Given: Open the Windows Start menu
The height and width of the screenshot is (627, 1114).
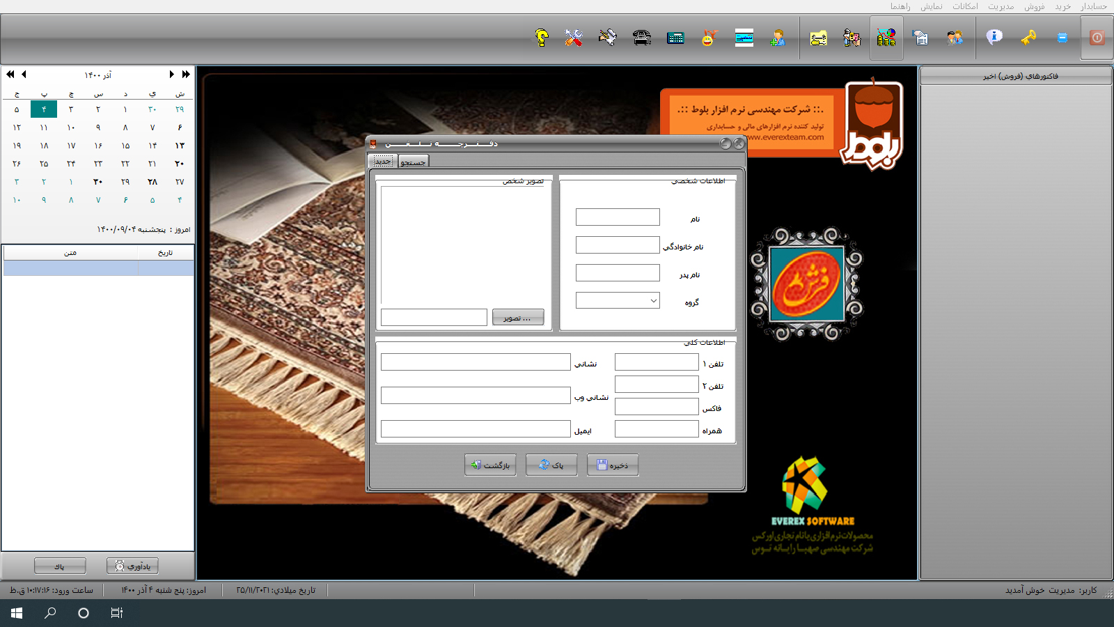Looking at the screenshot, I should click(17, 613).
